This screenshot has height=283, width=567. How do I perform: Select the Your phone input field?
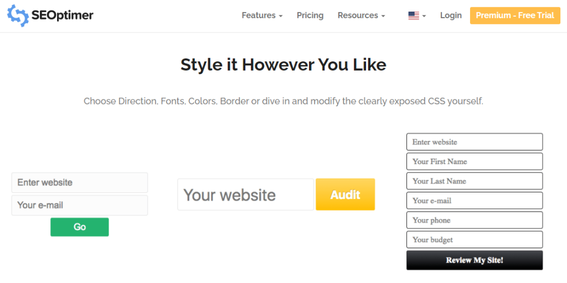(475, 220)
